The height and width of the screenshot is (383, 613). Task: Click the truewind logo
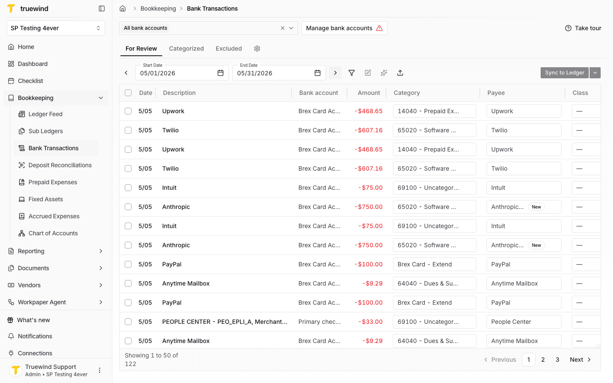click(x=28, y=9)
